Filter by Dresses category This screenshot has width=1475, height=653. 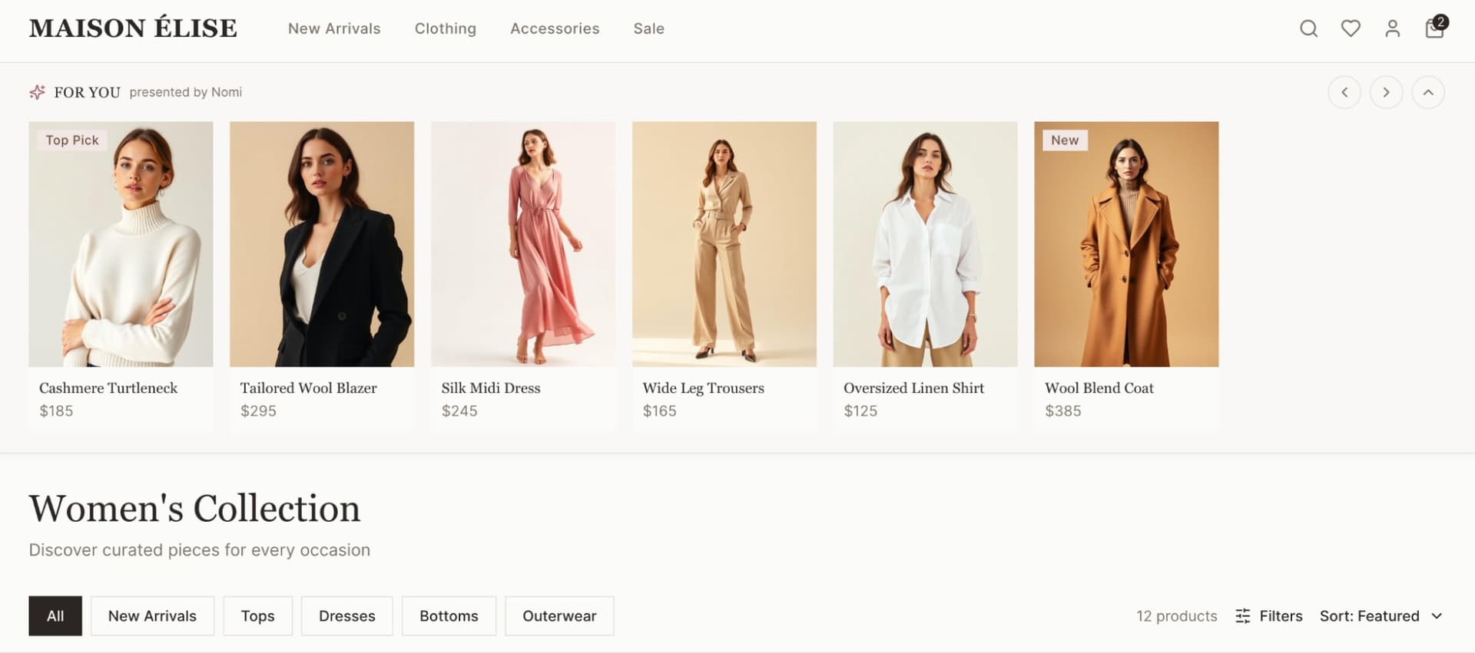pyautogui.click(x=347, y=616)
